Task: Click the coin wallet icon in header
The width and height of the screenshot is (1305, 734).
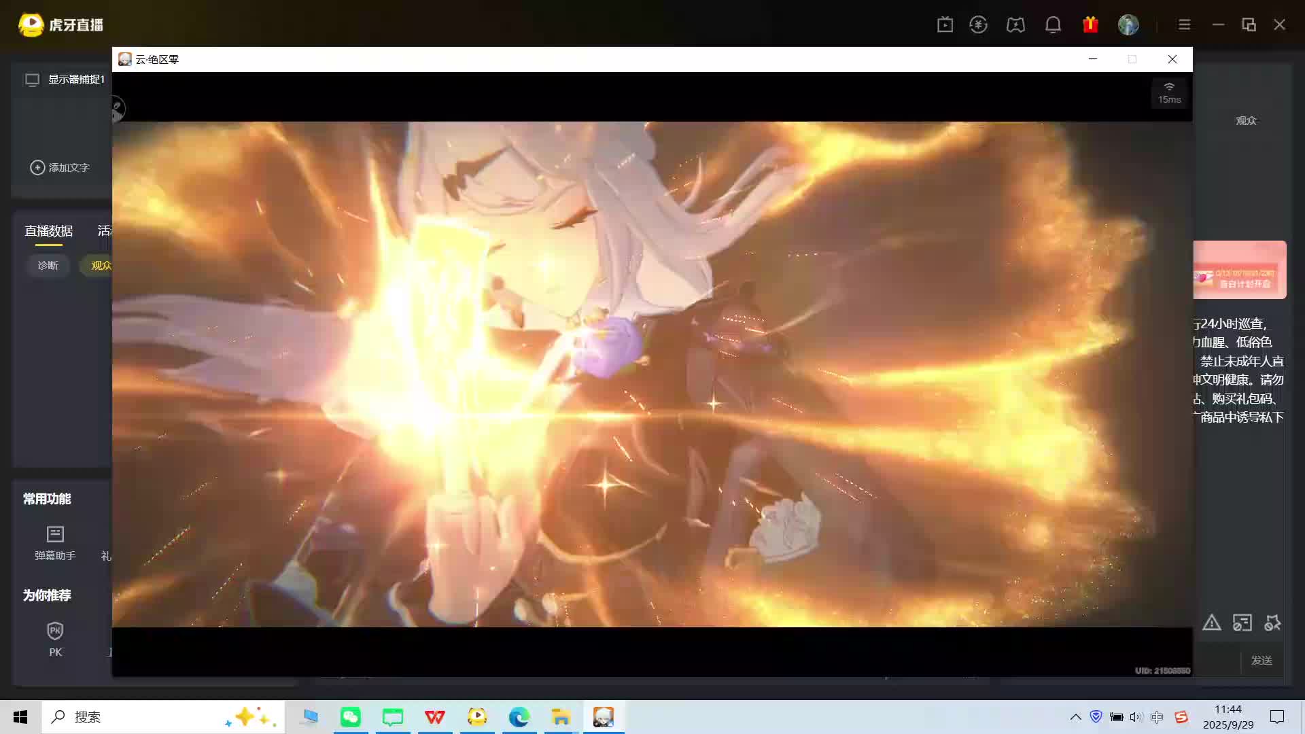Action: [978, 24]
